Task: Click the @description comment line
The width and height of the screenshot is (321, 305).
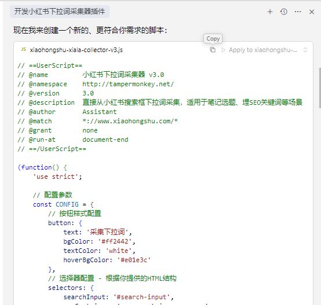Action: coord(160,102)
